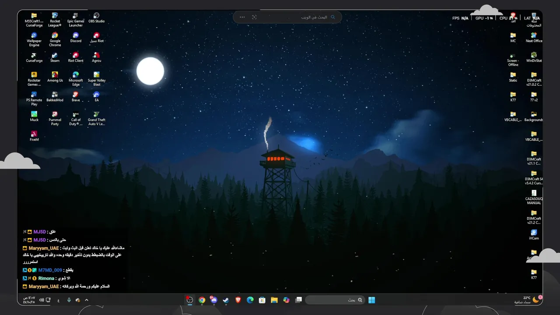Select the FiveM desktop icon
The width and height of the screenshot is (560, 315).
34,136
